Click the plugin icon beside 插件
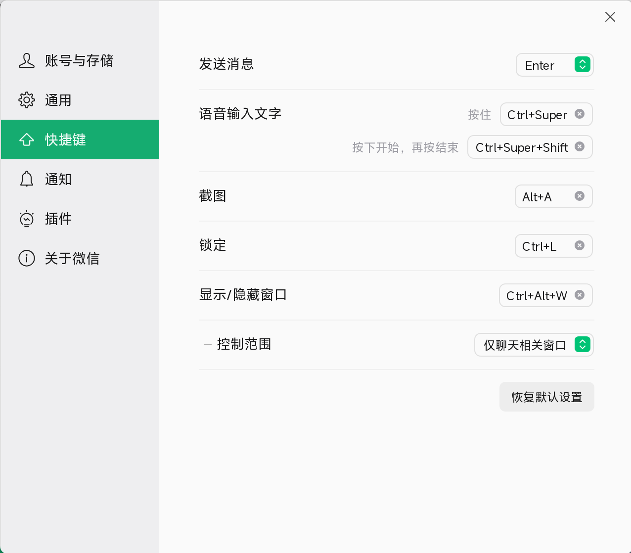 [27, 219]
